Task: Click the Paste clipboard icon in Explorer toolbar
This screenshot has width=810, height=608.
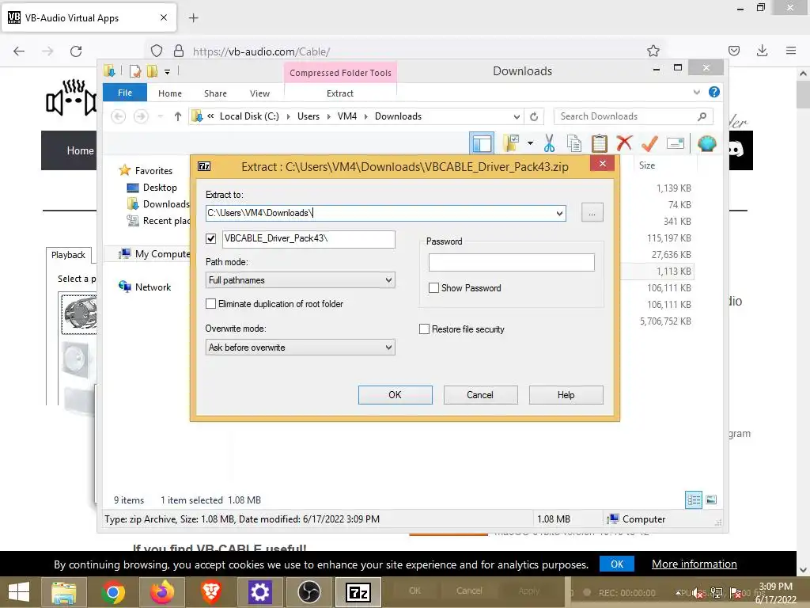Action: click(600, 143)
